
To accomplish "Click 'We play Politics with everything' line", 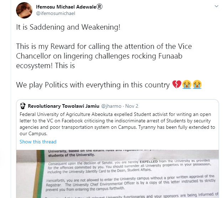I will (x=93, y=85).
